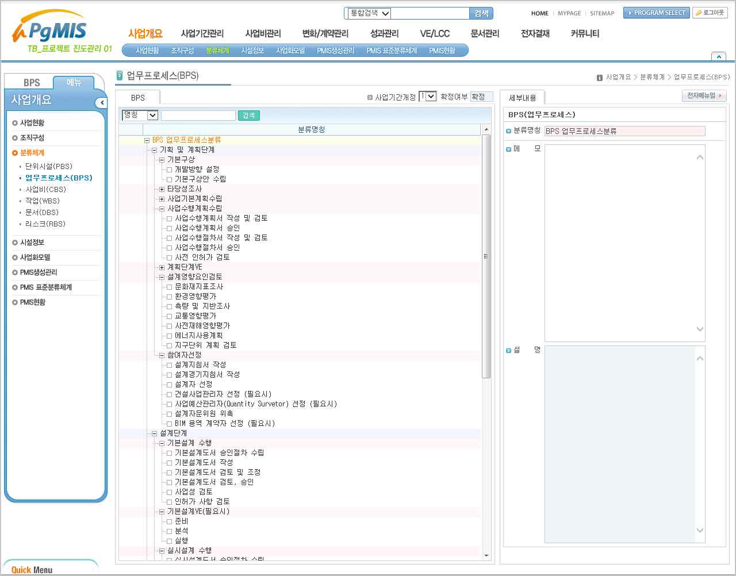
Task: Select tree item 개발방향 설정
Action: tap(197, 170)
